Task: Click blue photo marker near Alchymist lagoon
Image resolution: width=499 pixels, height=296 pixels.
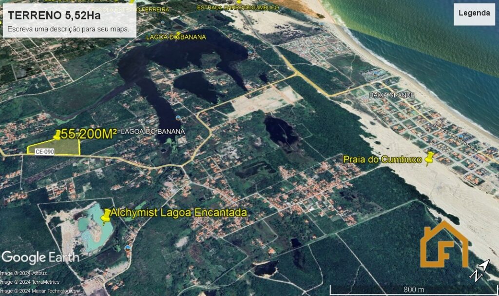Action: pos(128,248)
